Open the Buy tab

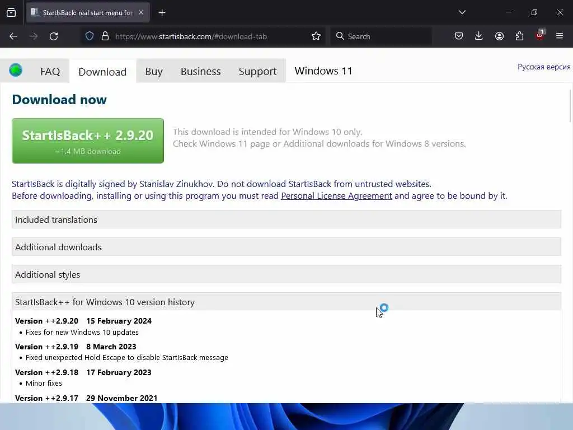[154, 71]
